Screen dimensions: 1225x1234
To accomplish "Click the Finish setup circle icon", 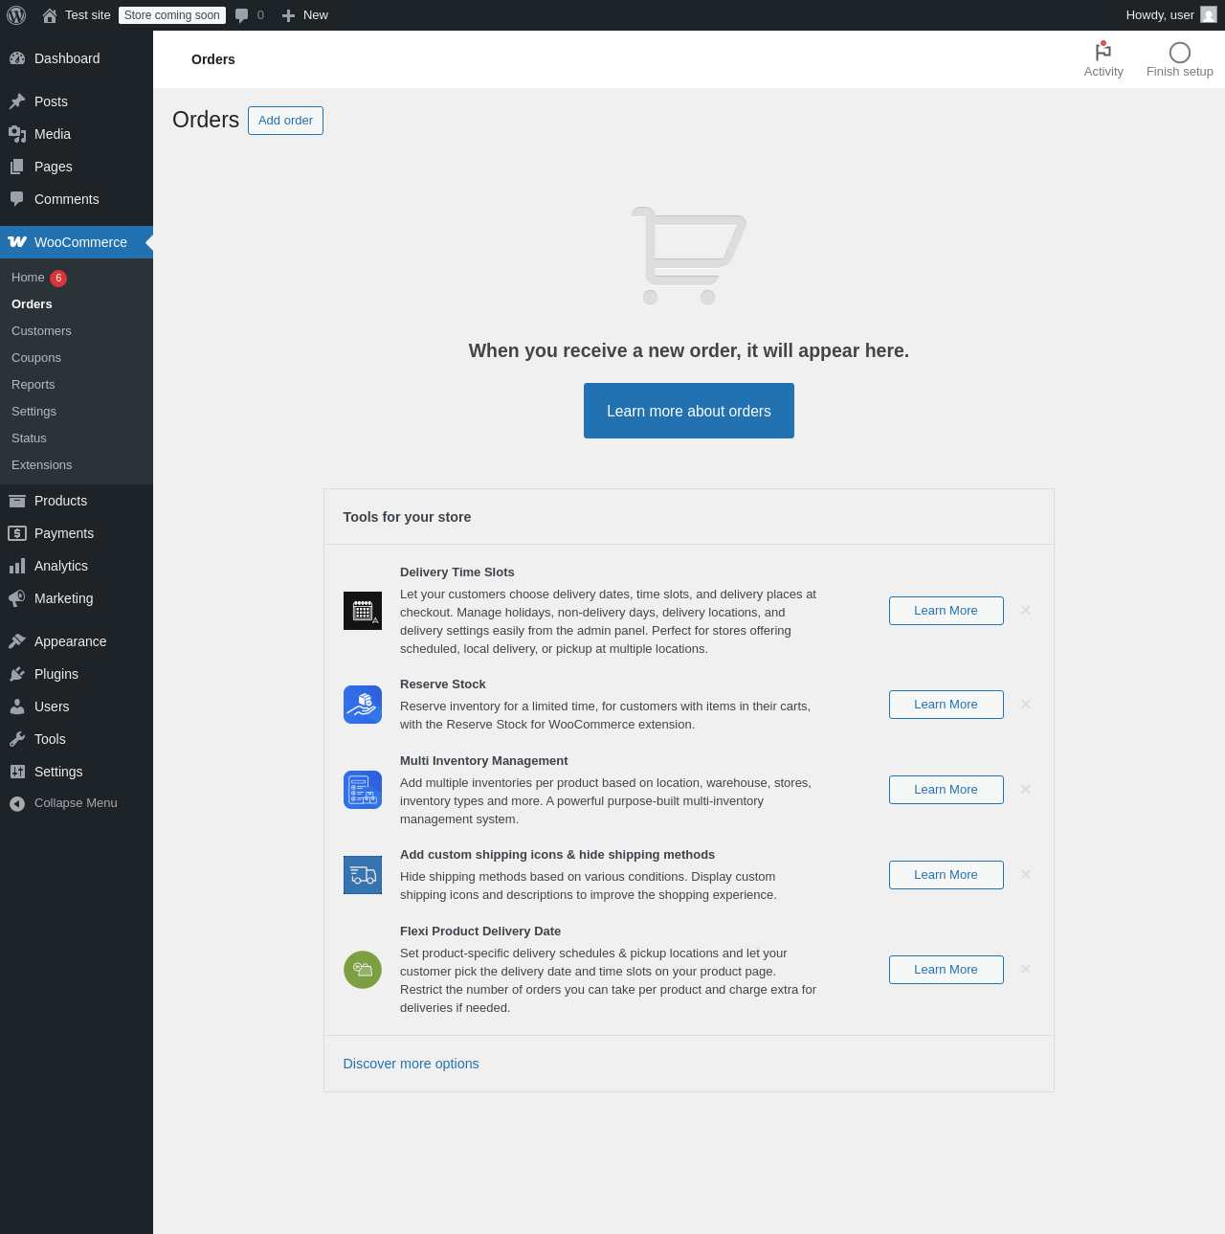I will tap(1180, 53).
